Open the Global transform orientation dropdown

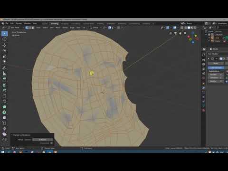pyautogui.click(x=95, y=28)
